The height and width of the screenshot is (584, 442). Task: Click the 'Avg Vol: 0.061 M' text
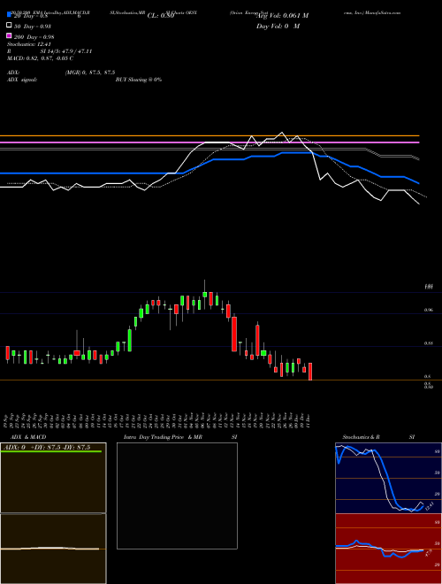coord(282,16)
